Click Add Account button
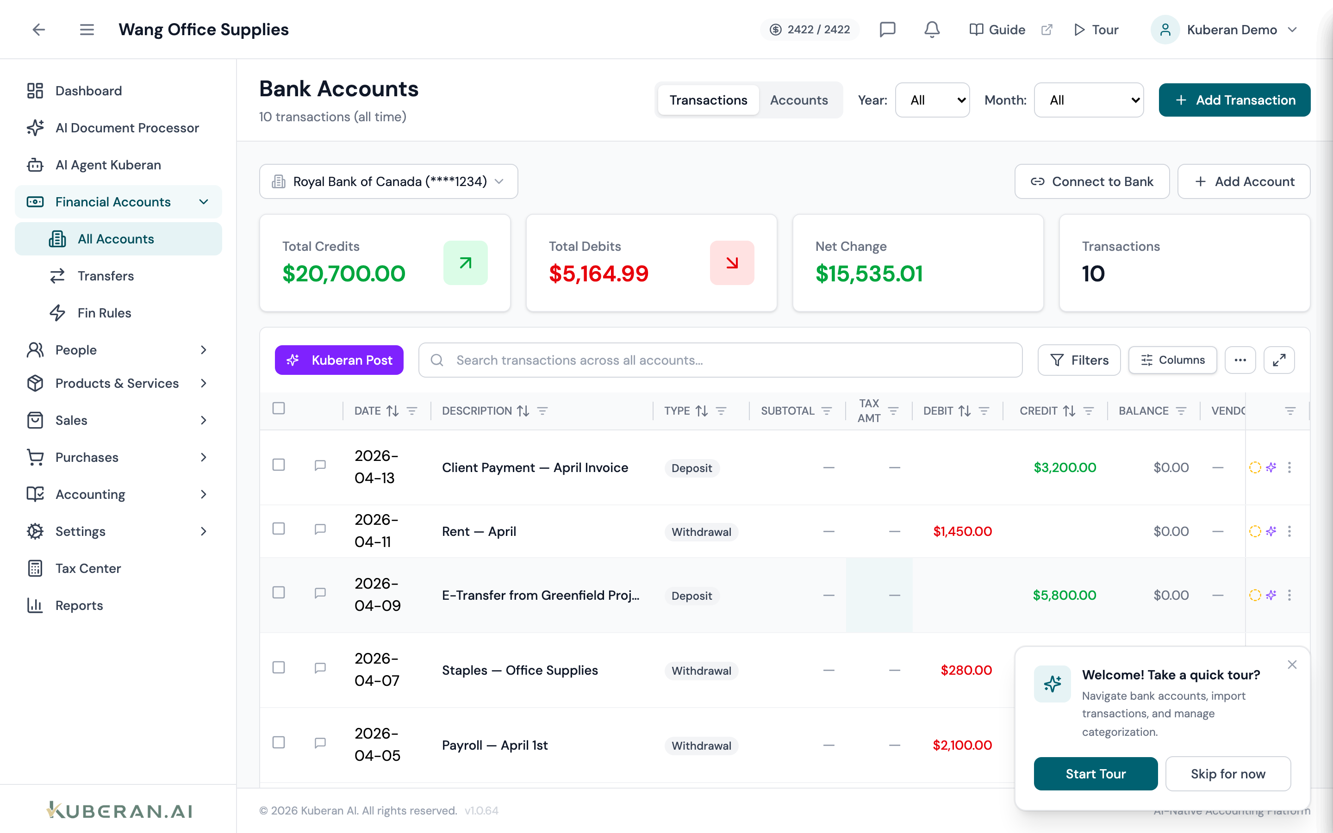 pos(1244,181)
